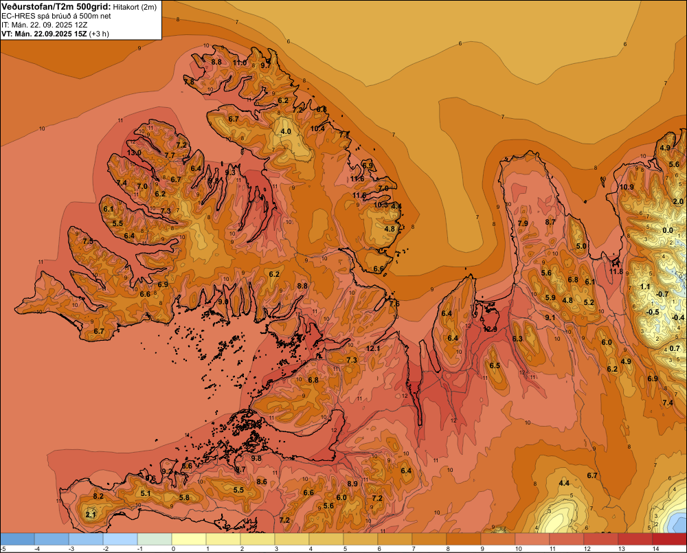Click the '11.8' temperature value on the map
The image size is (687, 553).
point(616,271)
